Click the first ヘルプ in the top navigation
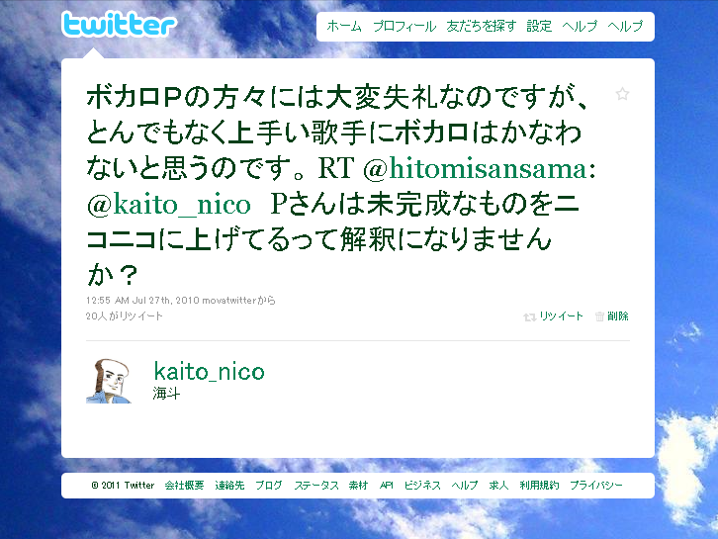Screen dimensions: 718x539 pyautogui.click(x=580, y=26)
